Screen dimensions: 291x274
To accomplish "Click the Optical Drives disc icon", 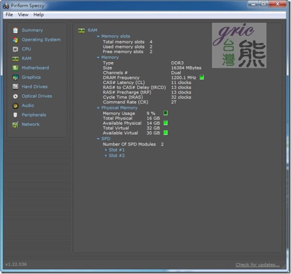I will click(x=15, y=96).
